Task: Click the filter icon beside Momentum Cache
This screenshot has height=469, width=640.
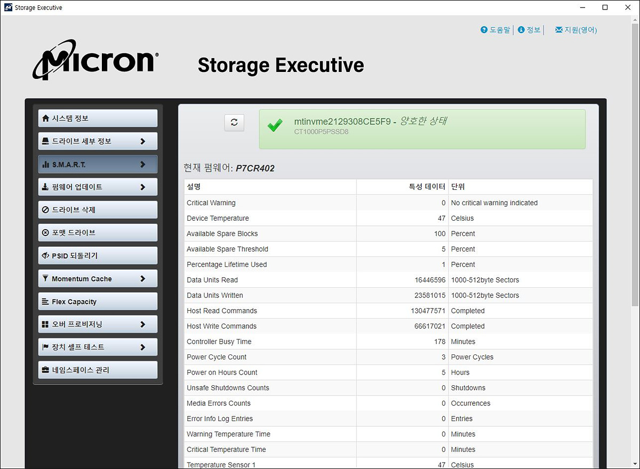Action: [45, 279]
